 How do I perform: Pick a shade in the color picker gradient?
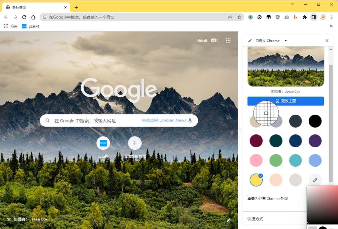(x=322, y=205)
